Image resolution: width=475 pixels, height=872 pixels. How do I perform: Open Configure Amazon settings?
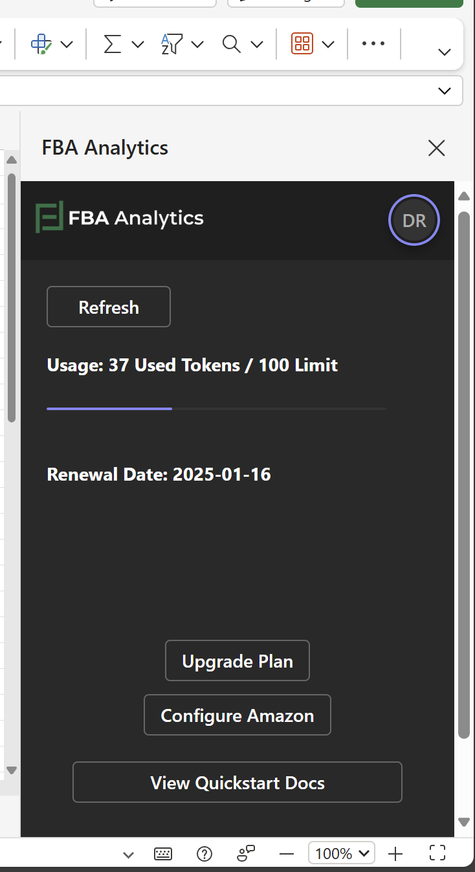[237, 715]
